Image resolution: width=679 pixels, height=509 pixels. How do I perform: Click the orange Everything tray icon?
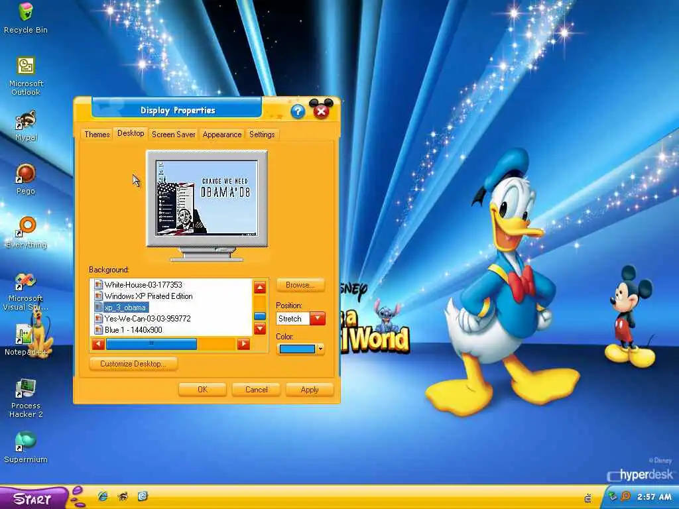tap(625, 496)
